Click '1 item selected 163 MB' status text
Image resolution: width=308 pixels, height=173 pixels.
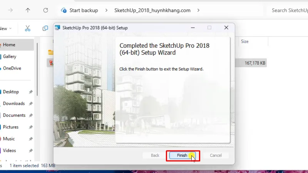[x=32, y=166]
